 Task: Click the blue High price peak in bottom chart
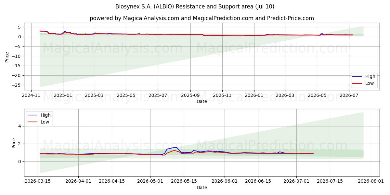[x=175, y=147]
